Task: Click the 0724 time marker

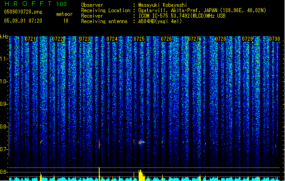Action: coord(112,39)
